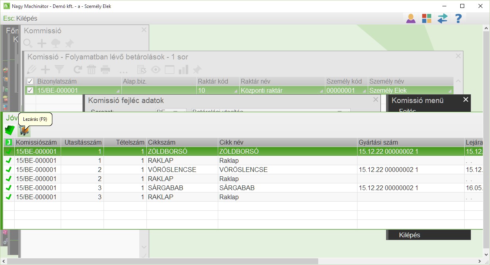
Task: Click the up arrow of right vertical scrollbar
Action: point(486,28)
